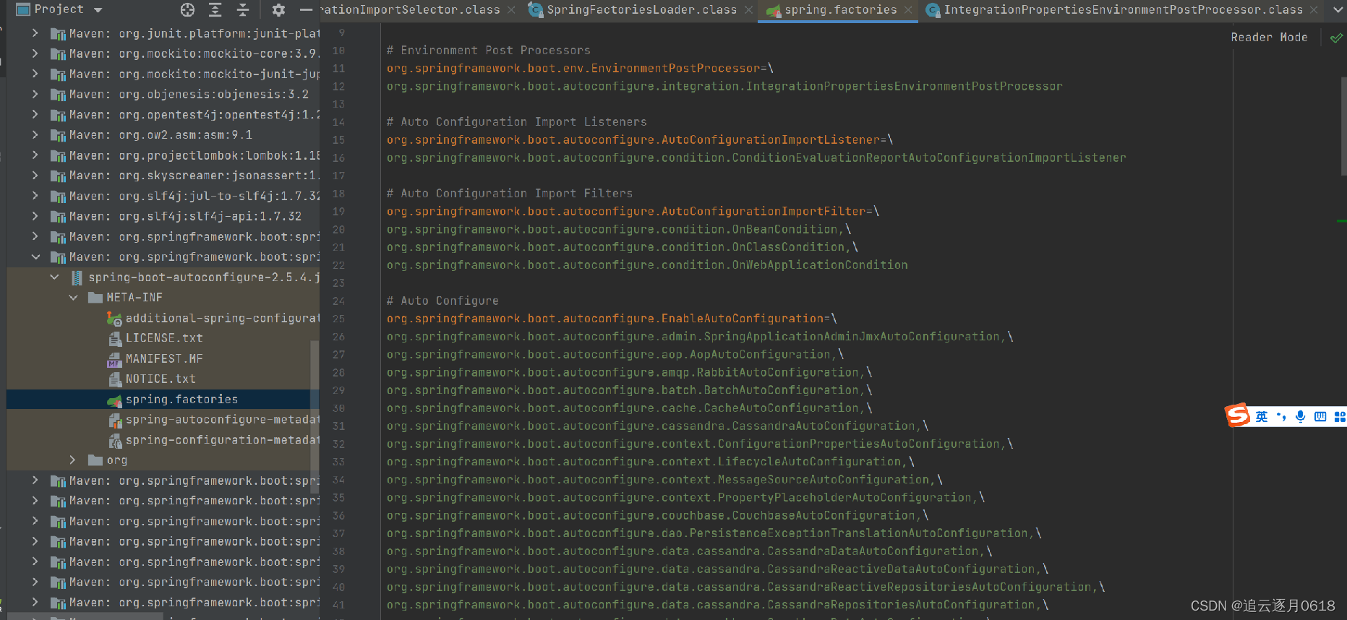The height and width of the screenshot is (620, 1347).
Task: Click the spring-configuration-metadata file icon
Action: pos(115,440)
